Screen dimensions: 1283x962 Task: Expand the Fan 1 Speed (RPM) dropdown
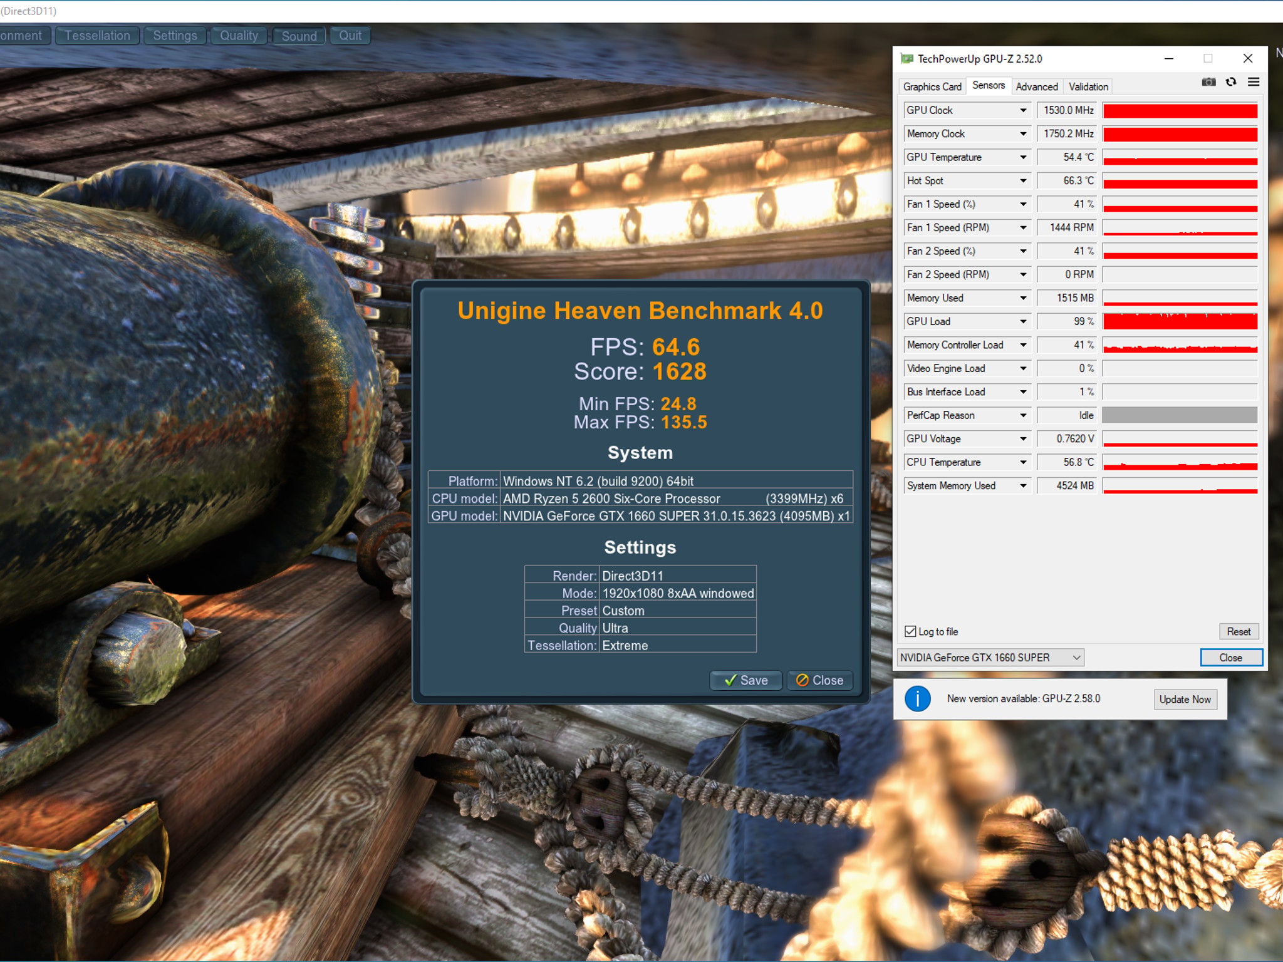click(x=1023, y=228)
